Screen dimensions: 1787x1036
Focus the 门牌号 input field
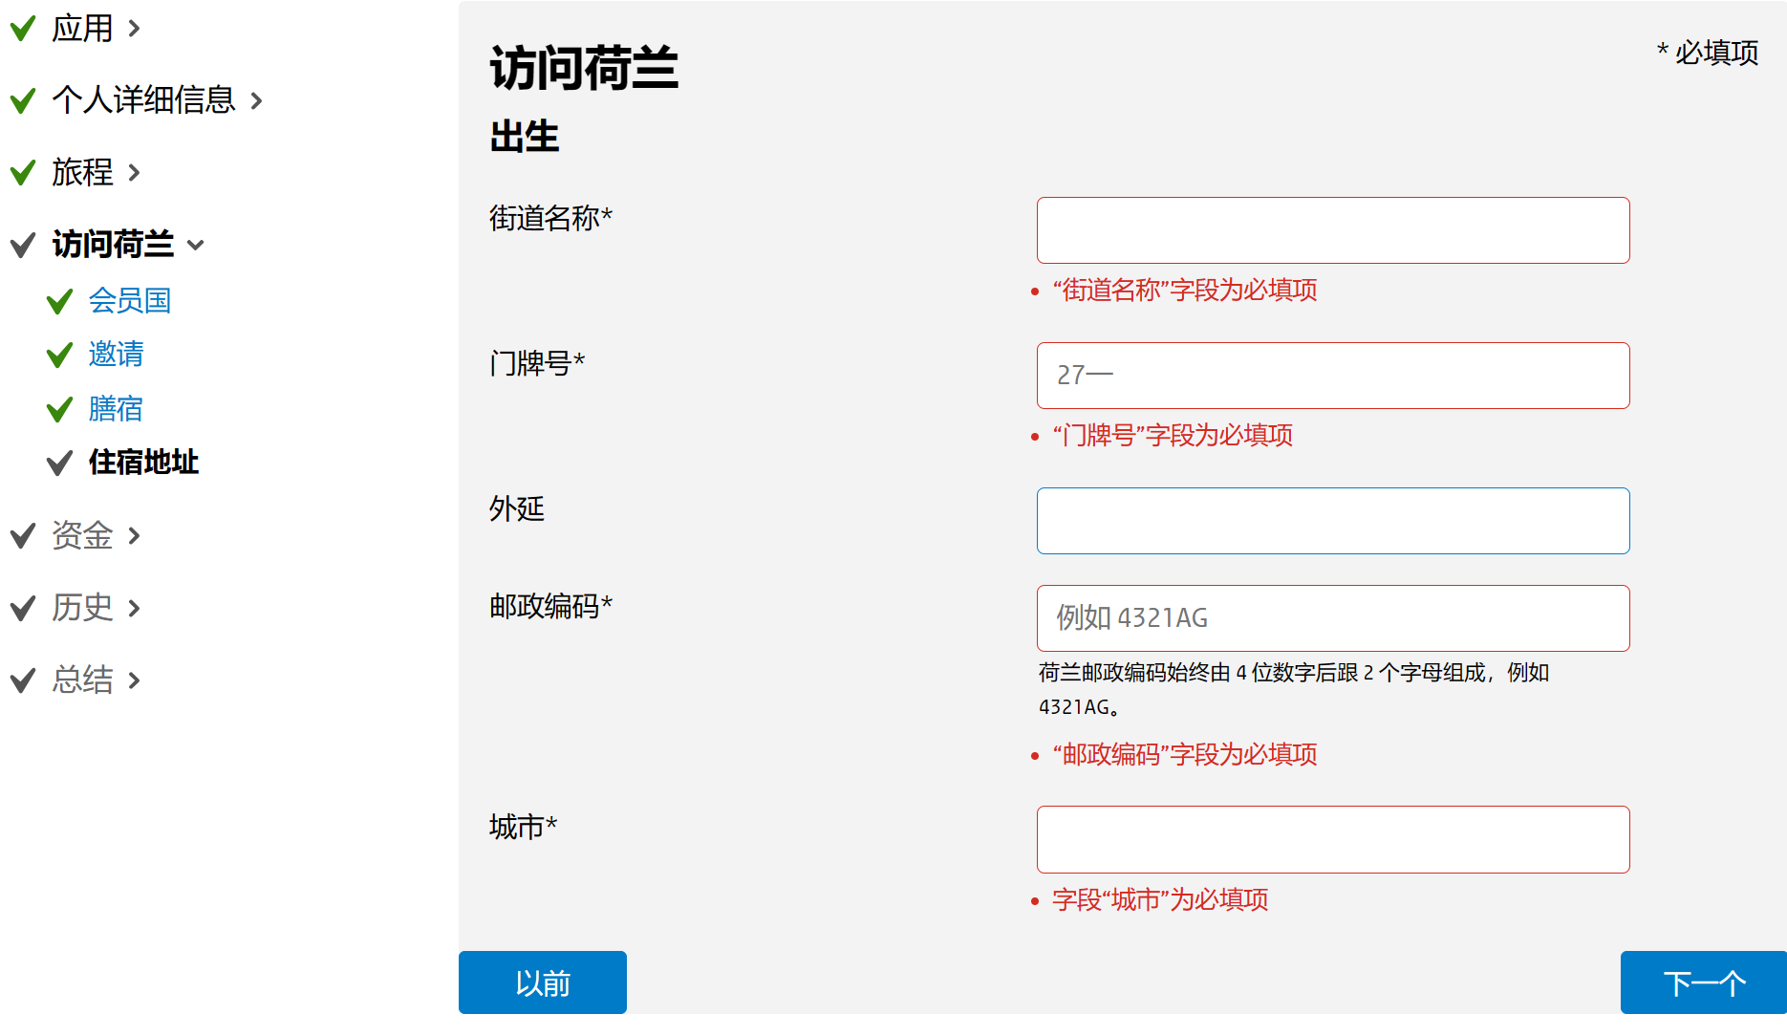click(x=1333, y=376)
